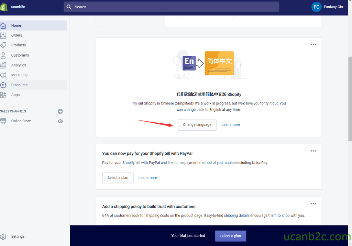Click the Chinese Shopify invitation heading

pos(209,95)
